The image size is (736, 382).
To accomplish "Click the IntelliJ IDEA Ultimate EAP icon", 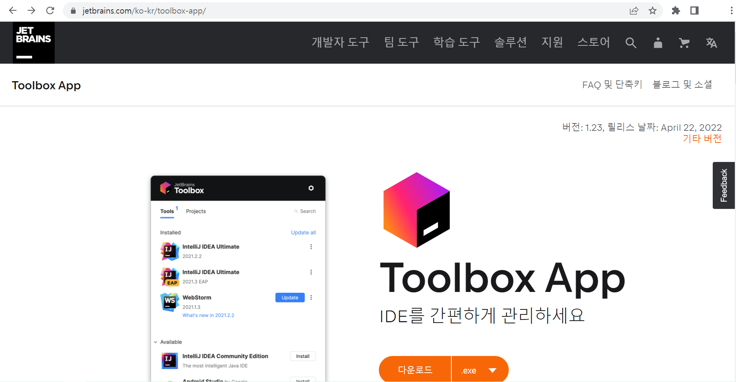I will [x=169, y=277].
